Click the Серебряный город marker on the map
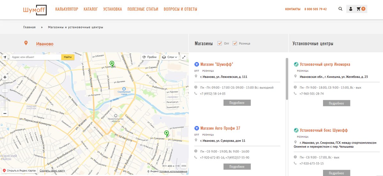This screenshot has width=383, height=176. pyautogui.click(x=124, y=89)
